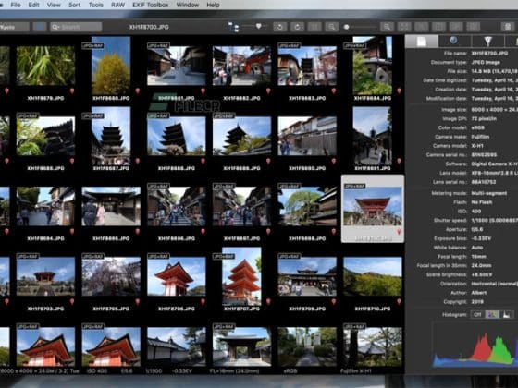Select the XH1F8682.JPG street thumbnail
The height and width of the screenshot is (388, 518).
click(x=241, y=66)
